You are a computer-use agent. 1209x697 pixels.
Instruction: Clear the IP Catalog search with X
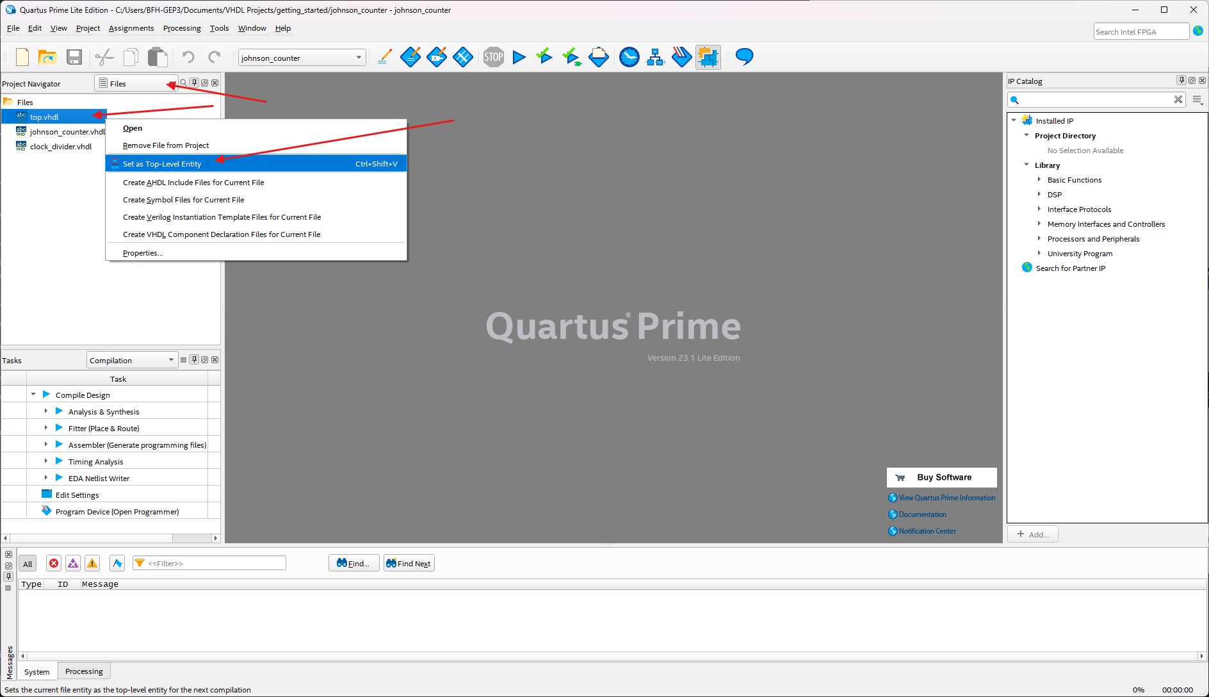click(x=1178, y=99)
